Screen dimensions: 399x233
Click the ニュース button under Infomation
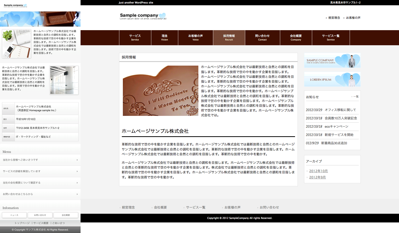coord(14,215)
